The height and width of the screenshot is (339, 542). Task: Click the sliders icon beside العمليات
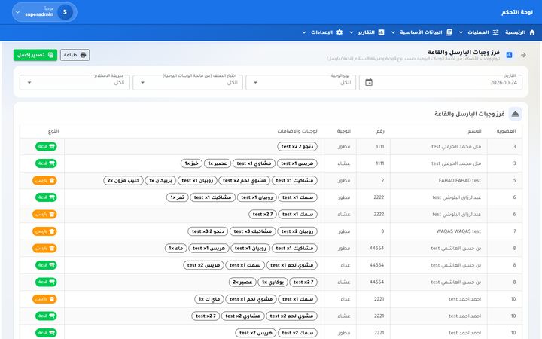(x=495, y=32)
